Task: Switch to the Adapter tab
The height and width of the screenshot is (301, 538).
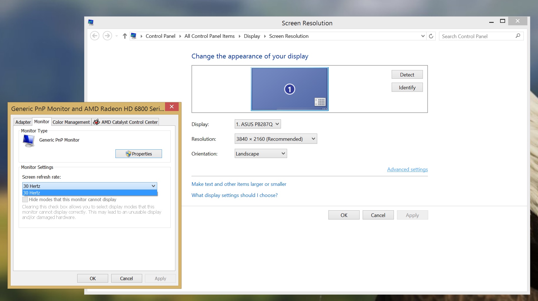Action: [23, 122]
